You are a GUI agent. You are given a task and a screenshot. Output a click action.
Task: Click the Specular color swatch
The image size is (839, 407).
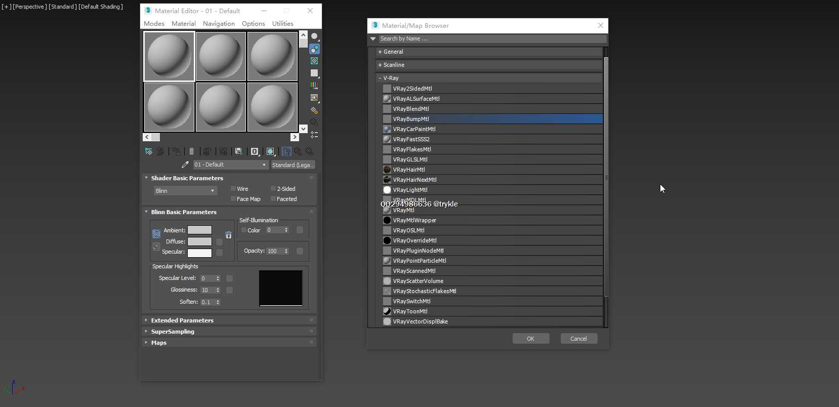click(200, 253)
